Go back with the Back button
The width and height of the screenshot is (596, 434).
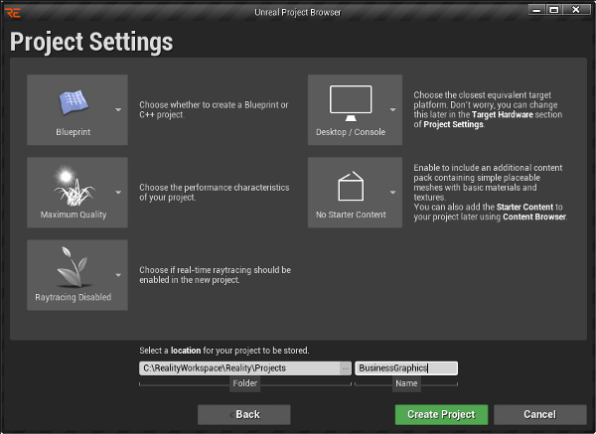click(x=244, y=414)
